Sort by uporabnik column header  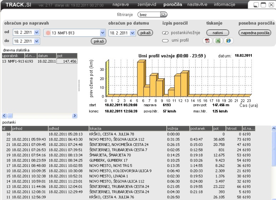(13, 56)
